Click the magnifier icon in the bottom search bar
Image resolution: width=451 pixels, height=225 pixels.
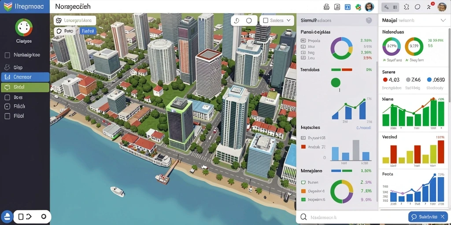[x=303, y=217]
